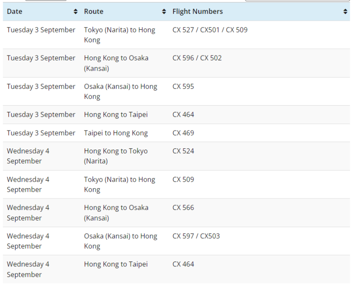Viewport: 355px width, 285px height.
Task: Click Wednesday's Hong Kong to Taipei route
Action: [116, 265]
